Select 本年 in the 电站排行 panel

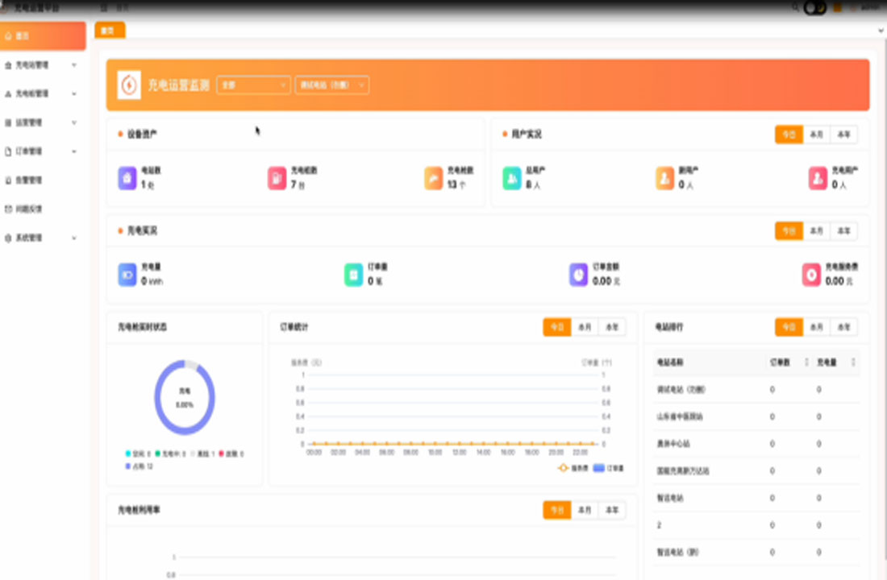tap(843, 328)
